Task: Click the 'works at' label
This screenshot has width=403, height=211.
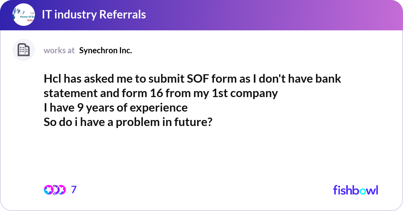Action: point(59,50)
